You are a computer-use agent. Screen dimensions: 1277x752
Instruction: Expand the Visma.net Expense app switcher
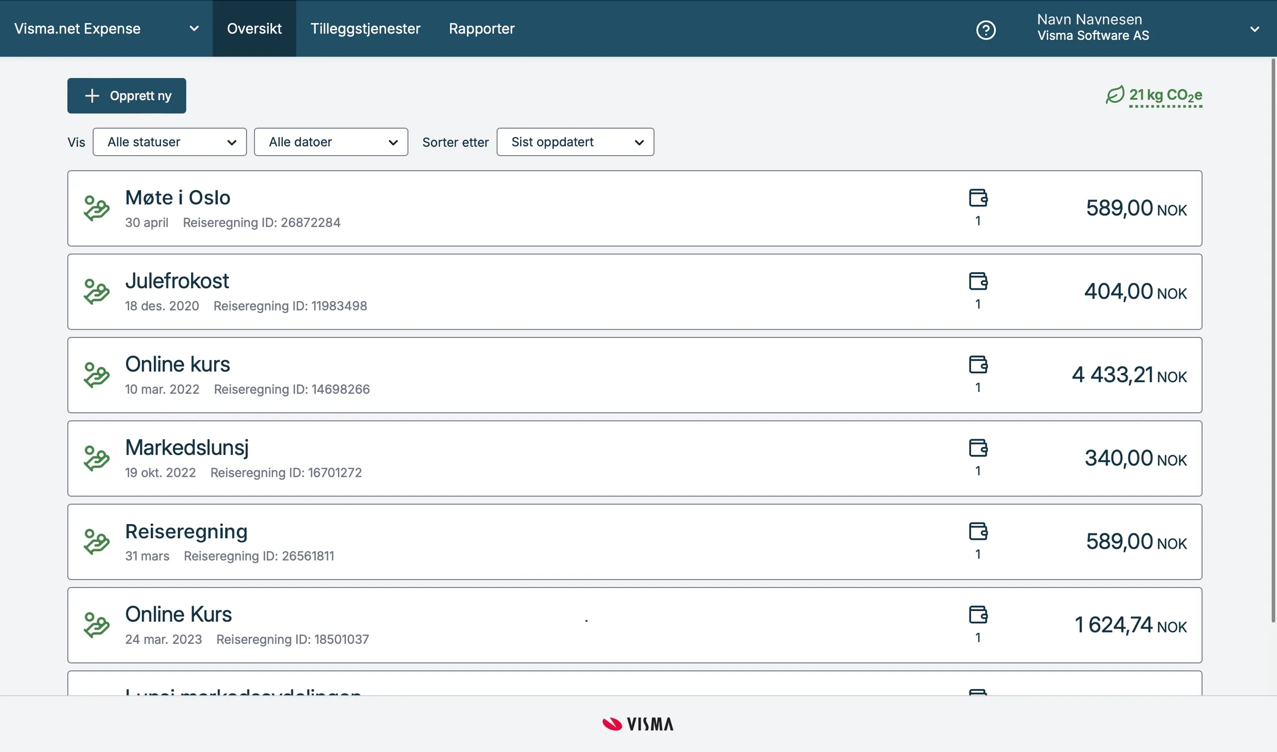point(106,29)
